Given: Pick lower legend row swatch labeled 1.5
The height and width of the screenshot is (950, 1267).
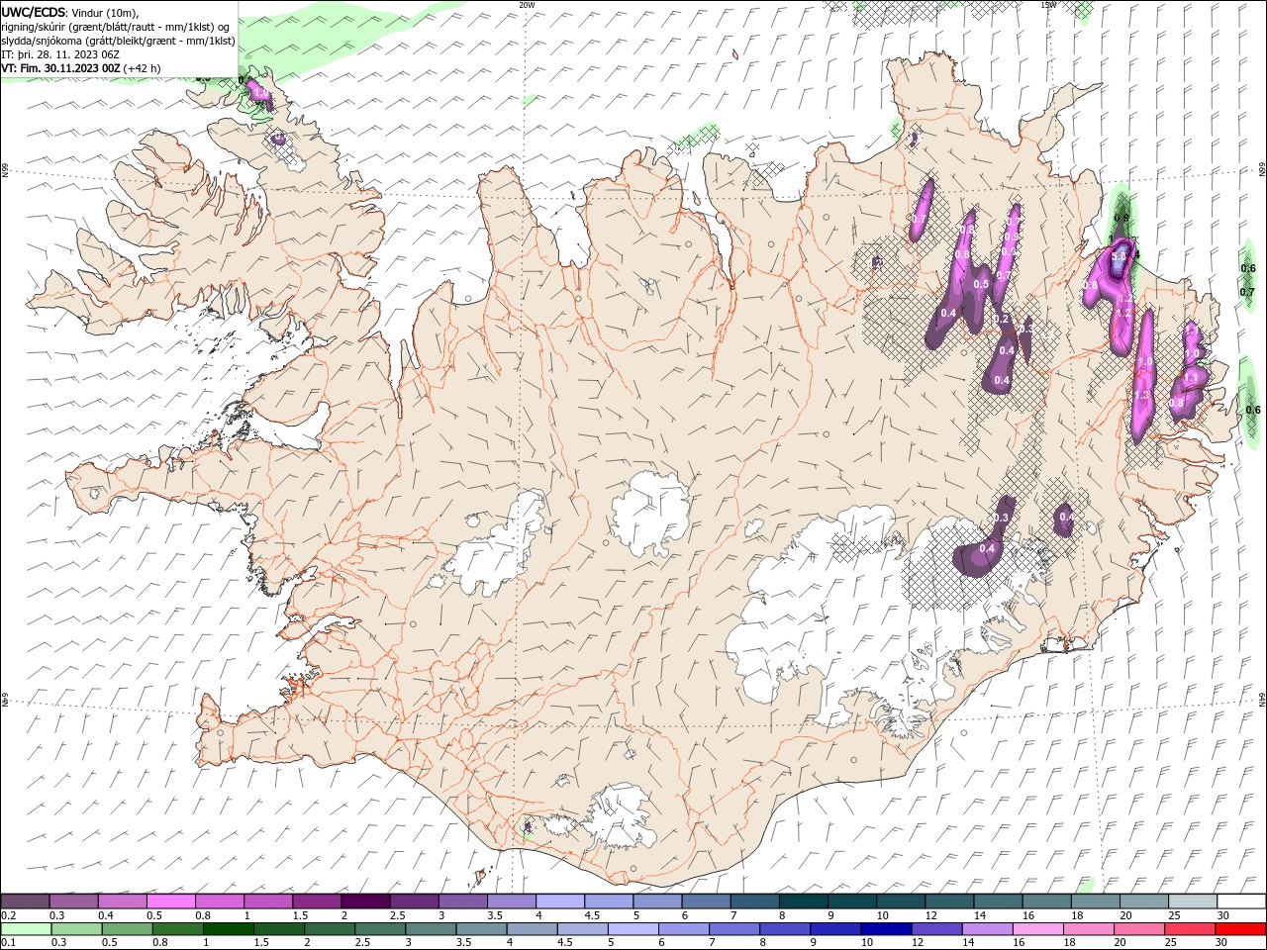Looking at the screenshot, I should coord(279,929).
